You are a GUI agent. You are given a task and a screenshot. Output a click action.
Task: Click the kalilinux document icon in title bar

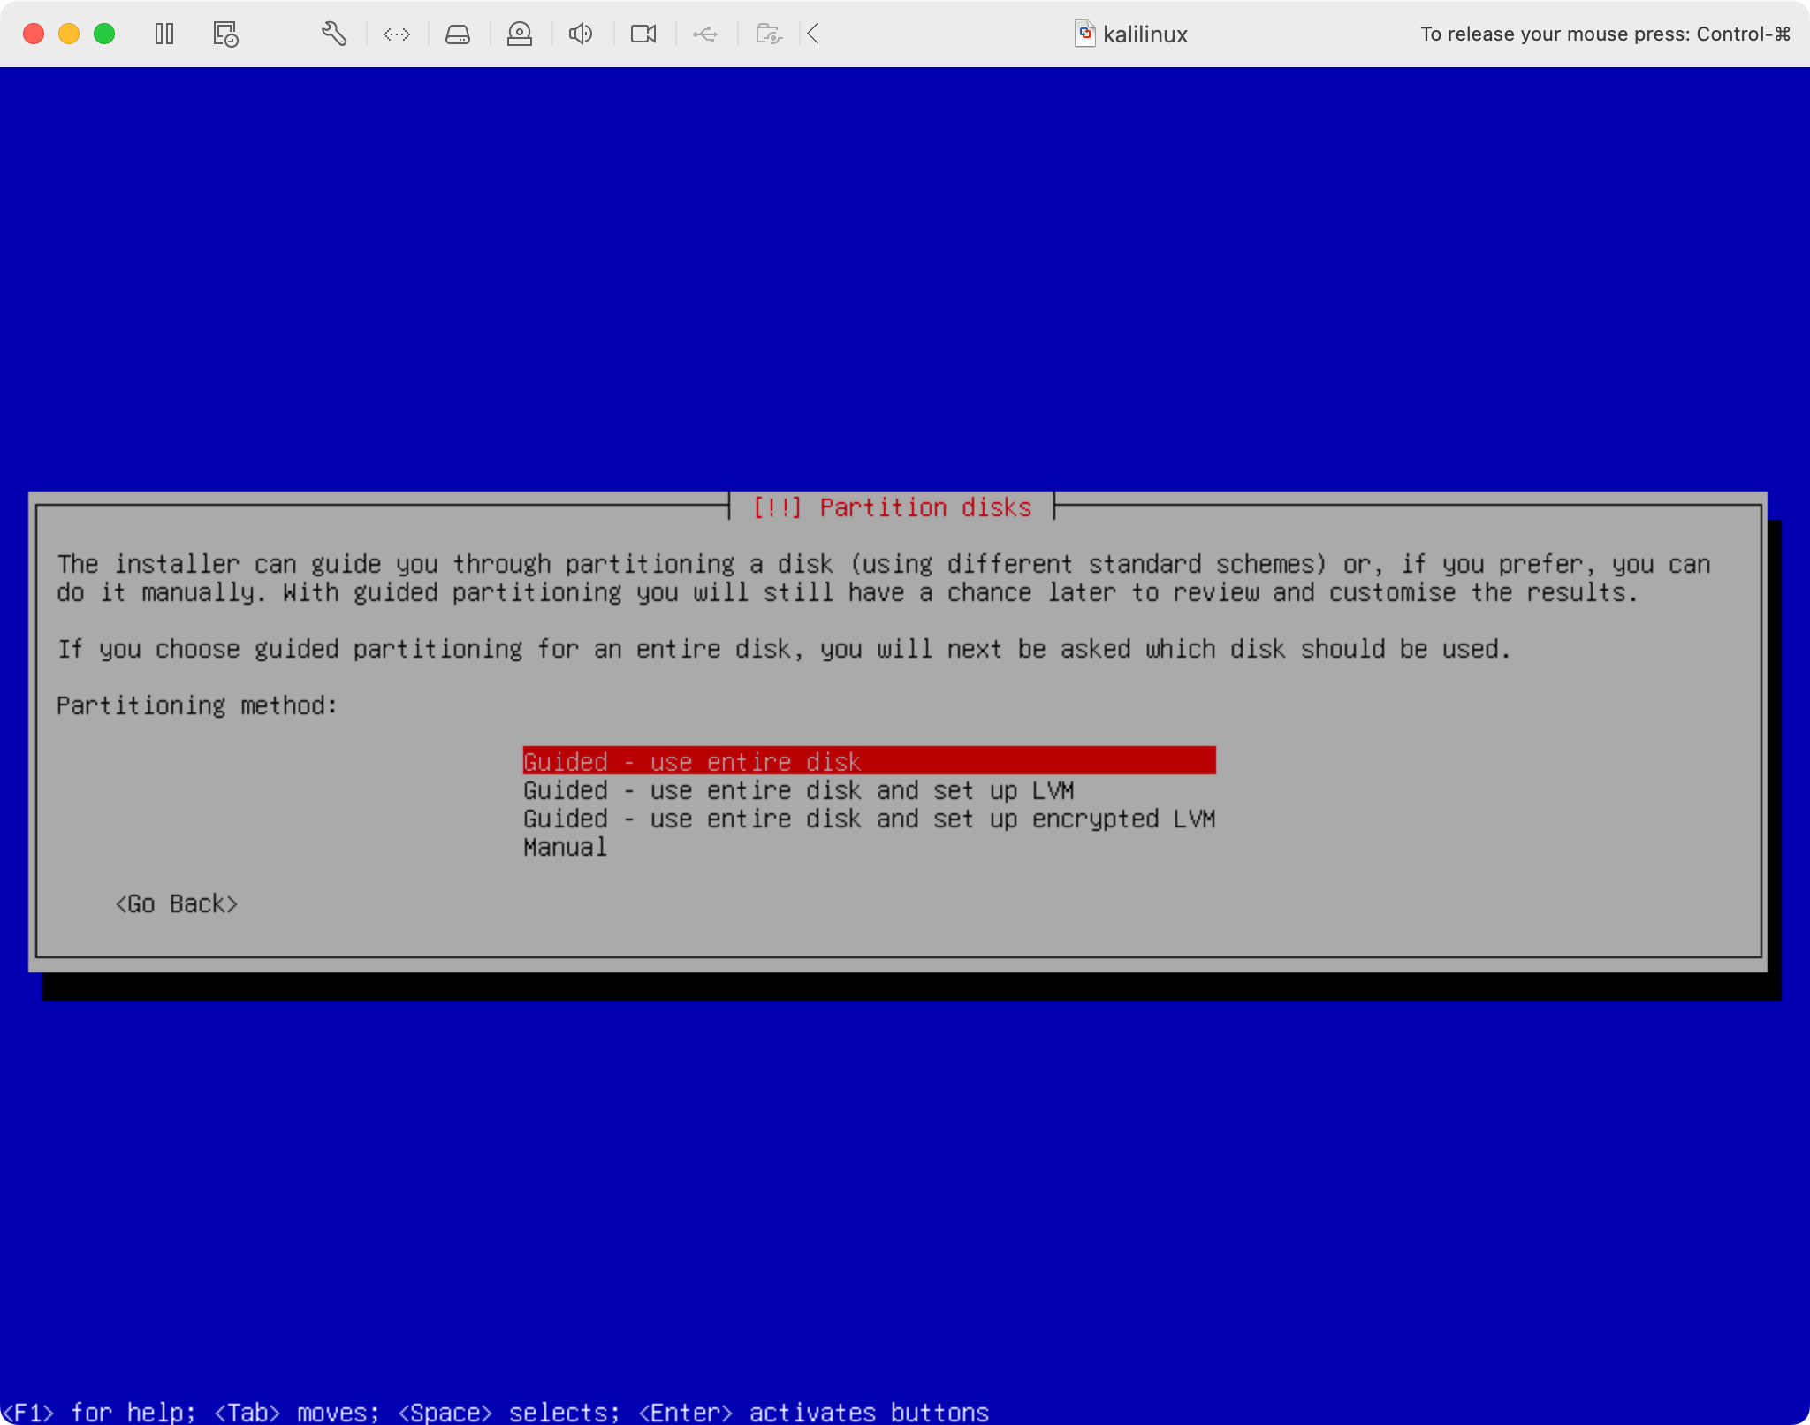pyautogui.click(x=1085, y=34)
